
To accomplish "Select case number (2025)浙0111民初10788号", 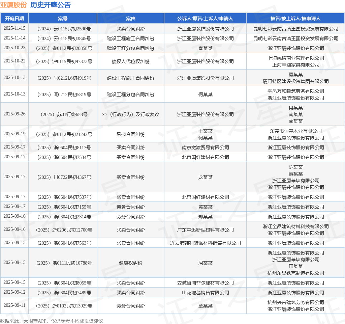I will pyautogui.click(x=64, y=263).
